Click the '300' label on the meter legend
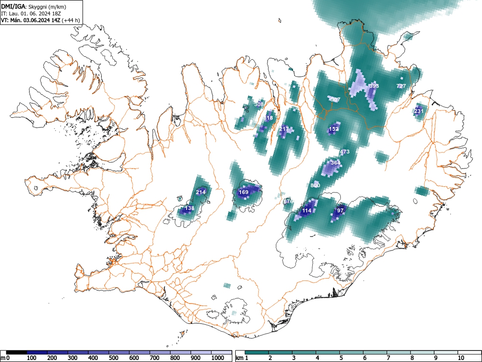Viewport: 482px width, 362px height. pyautogui.click(x=72, y=358)
